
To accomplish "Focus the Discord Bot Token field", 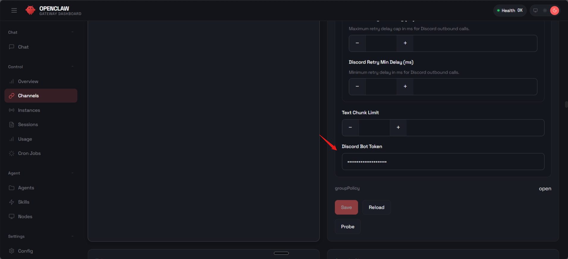I will click(x=443, y=162).
